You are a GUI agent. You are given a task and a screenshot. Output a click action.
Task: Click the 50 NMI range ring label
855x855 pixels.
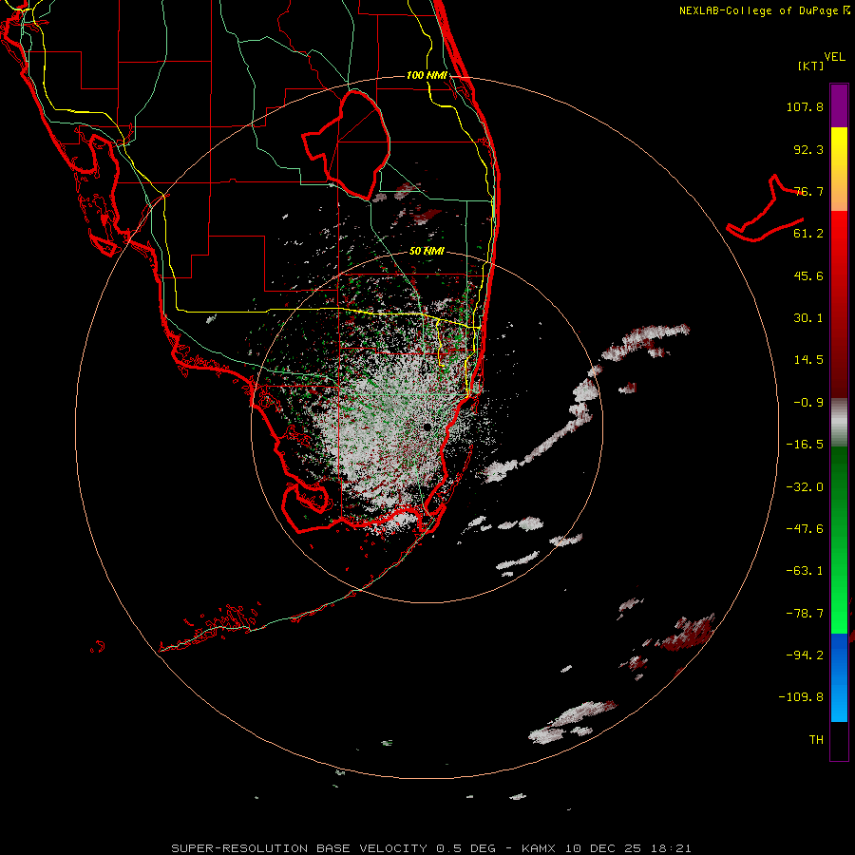tap(427, 251)
